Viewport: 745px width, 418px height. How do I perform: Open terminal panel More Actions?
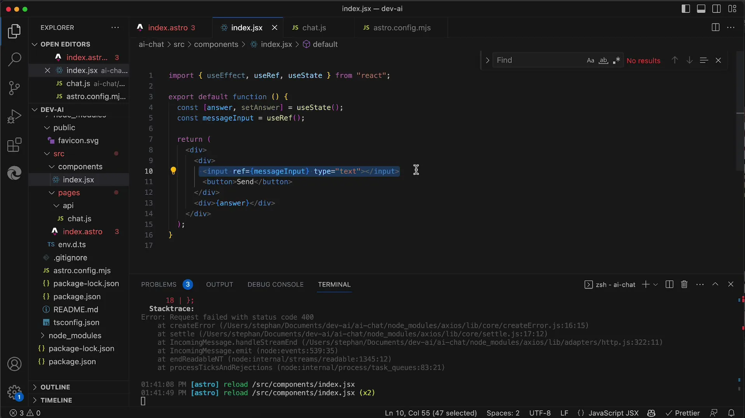pos(700,285)
